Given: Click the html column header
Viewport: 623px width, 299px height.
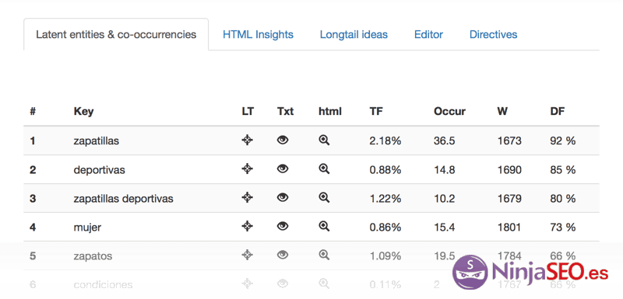Looking at the screenshot, I should 329,112.
